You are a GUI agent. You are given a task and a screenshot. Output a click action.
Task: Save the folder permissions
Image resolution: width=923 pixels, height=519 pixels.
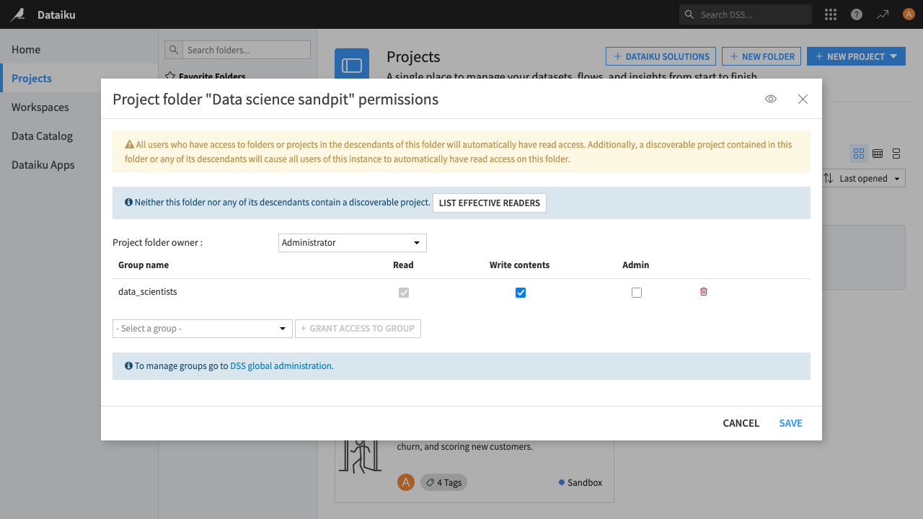pos(790,423)
